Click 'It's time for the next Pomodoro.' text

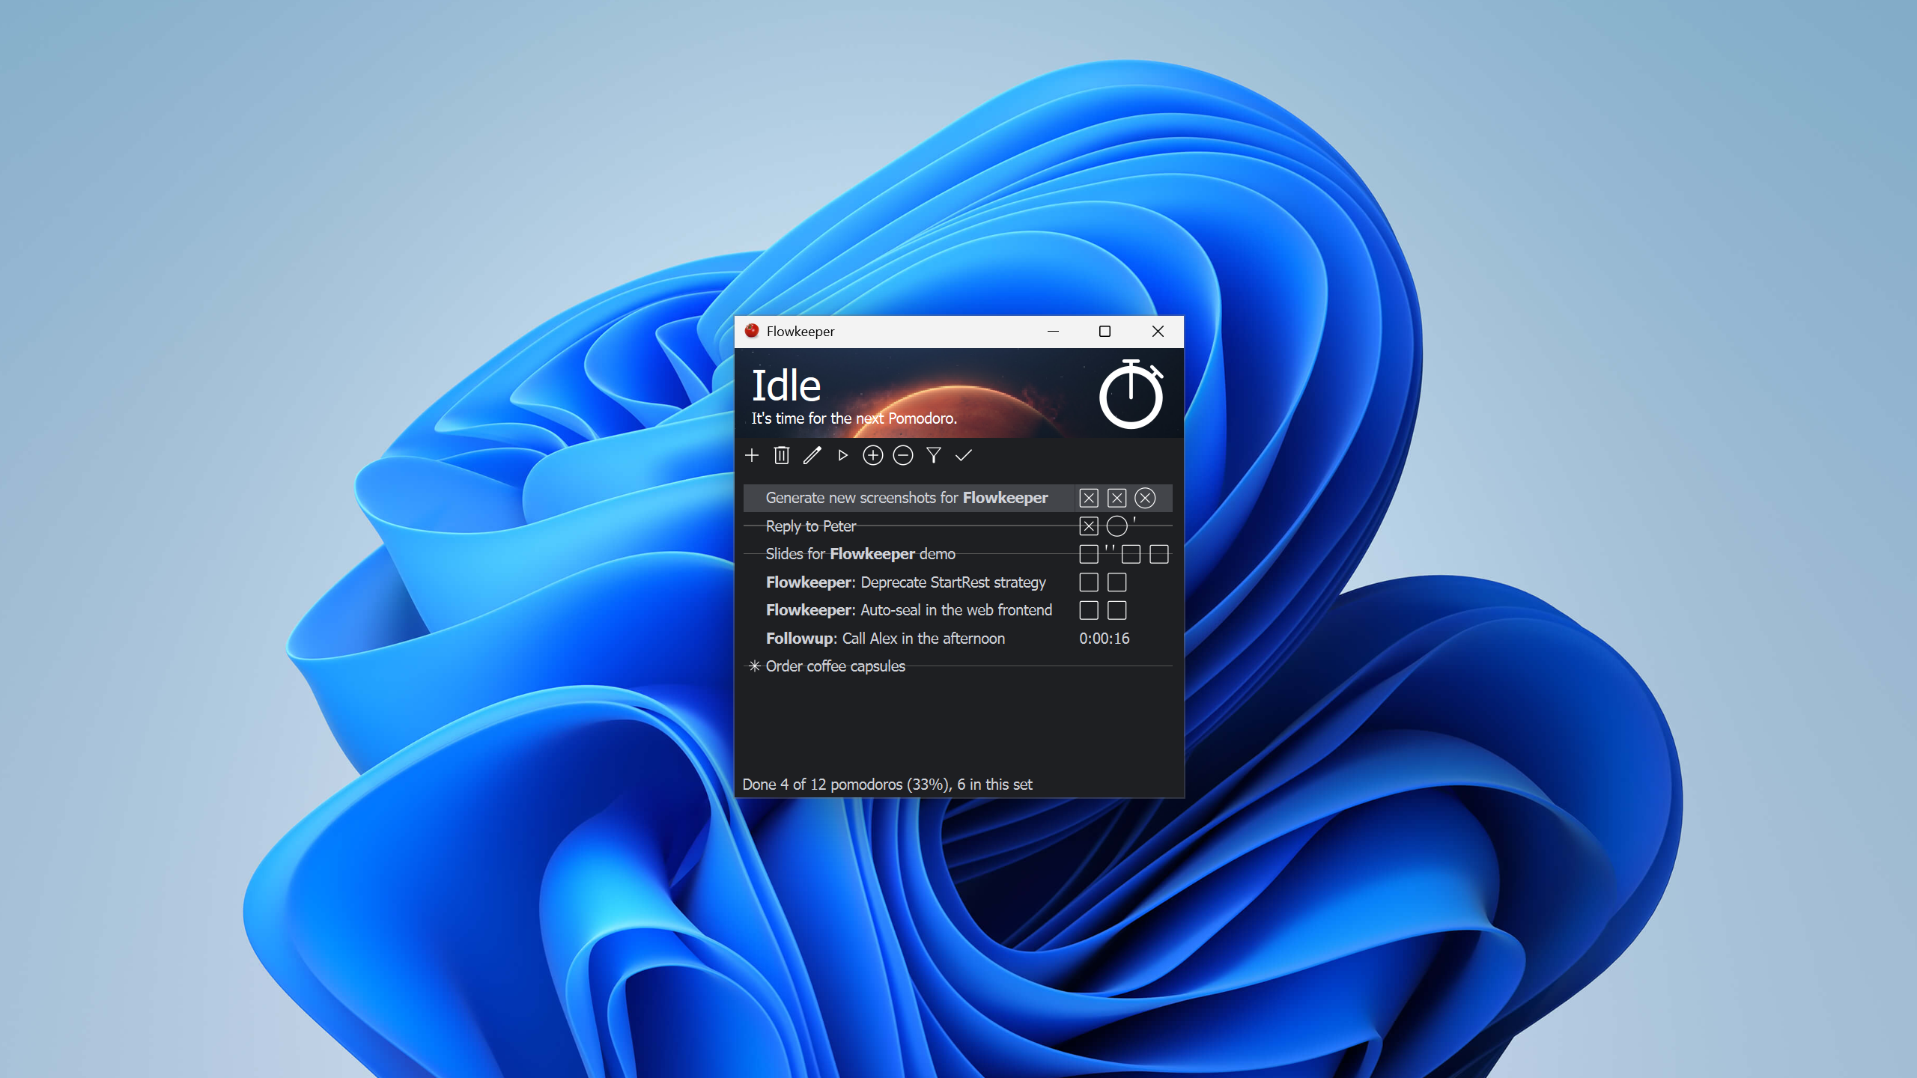click(x=854, y=418)
